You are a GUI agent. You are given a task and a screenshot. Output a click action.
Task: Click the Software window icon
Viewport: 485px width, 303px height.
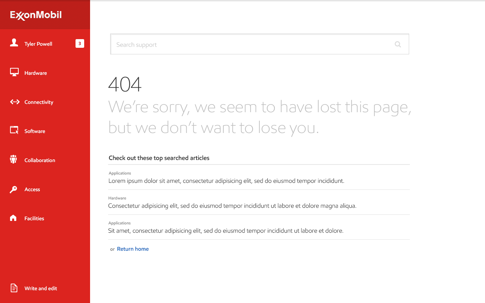[14, 130]
